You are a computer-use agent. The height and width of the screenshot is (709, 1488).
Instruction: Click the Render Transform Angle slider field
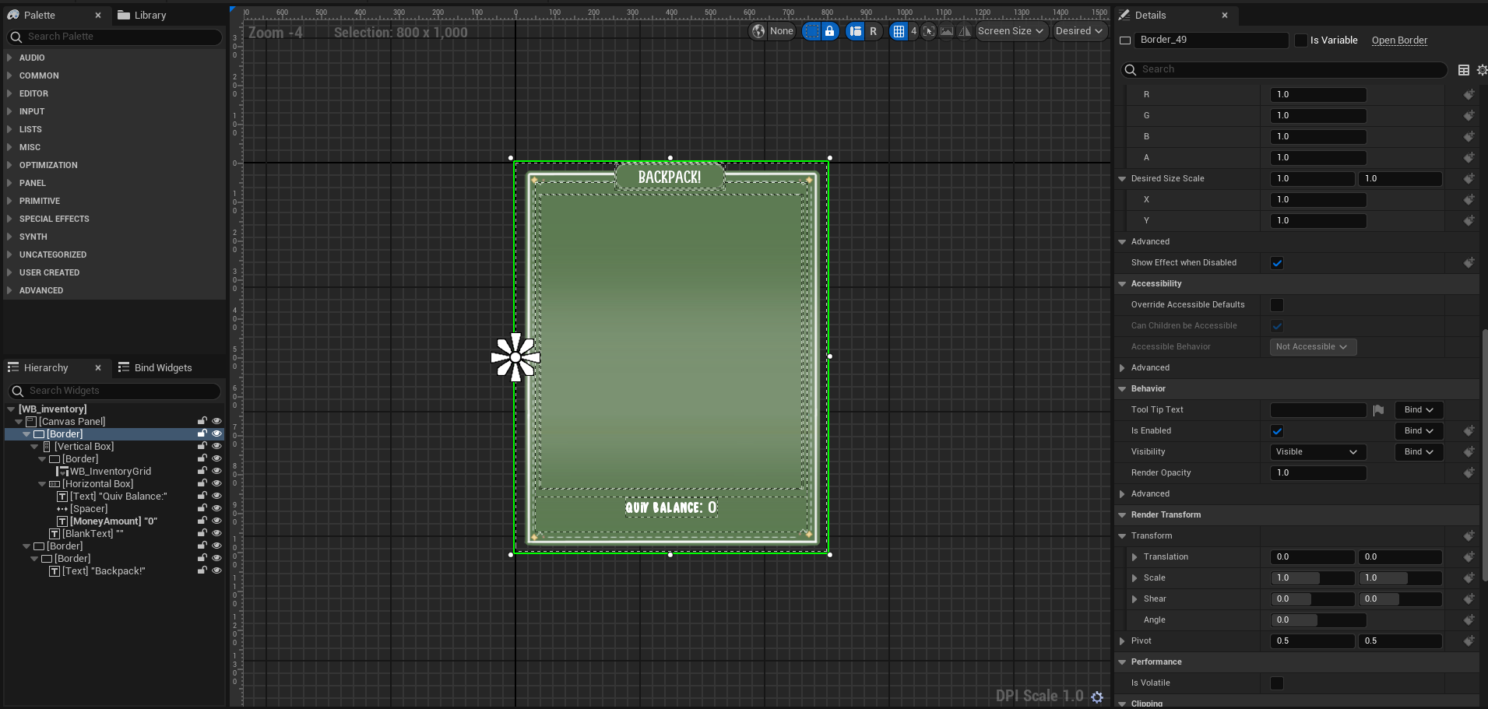pyautogui.click(x=1317, y=620)
